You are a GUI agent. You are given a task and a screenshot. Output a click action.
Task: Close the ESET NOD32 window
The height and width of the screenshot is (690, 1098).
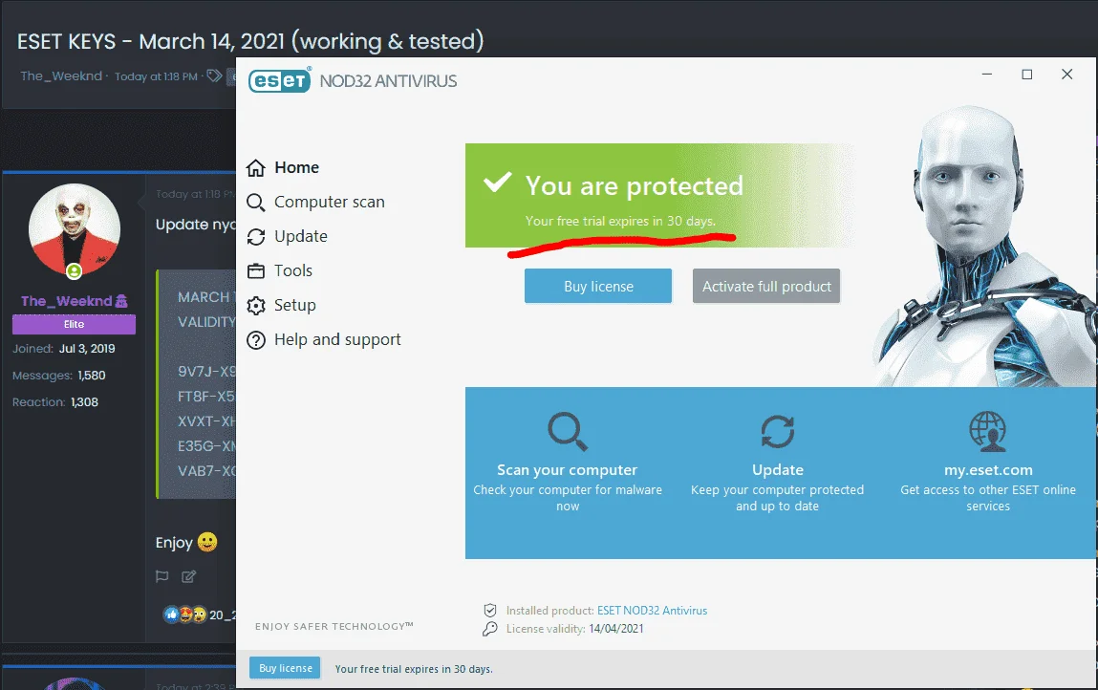(1066, 75)
